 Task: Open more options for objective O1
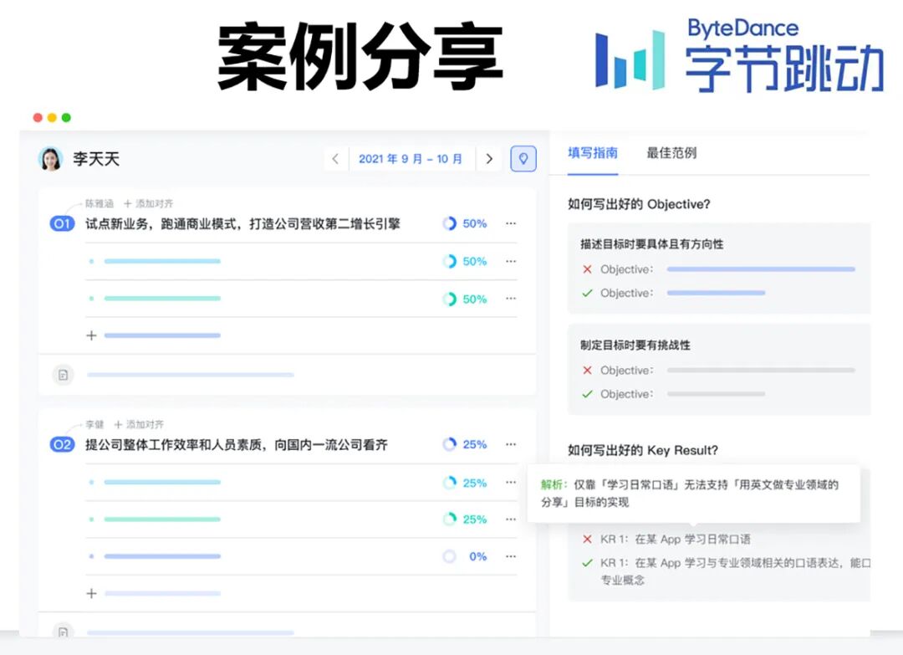coord(511,223)
